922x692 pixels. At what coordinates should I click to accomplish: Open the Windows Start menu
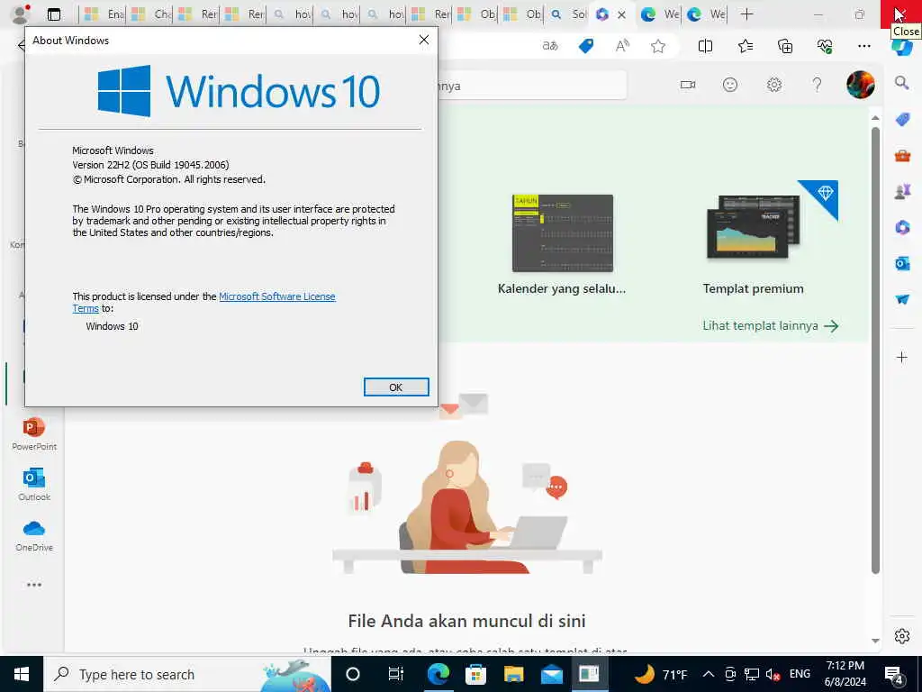pyautogui.click(x=22, y=674)
